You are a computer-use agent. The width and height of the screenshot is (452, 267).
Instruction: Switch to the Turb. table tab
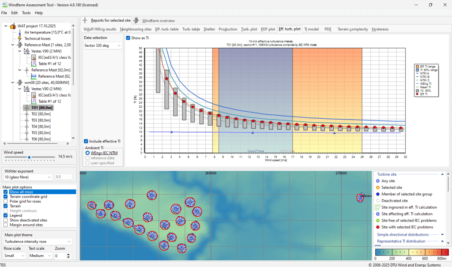[191, 29]
